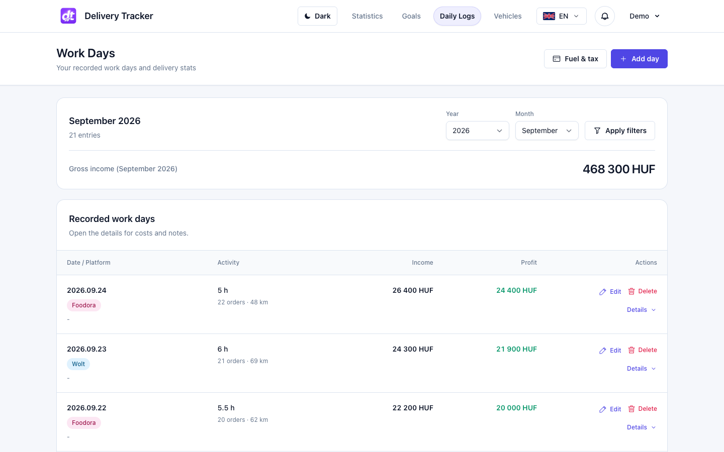This screenshot has width=724, height=452.
Task: Open the Month dropdown showing September
Action: coord(547,131)
